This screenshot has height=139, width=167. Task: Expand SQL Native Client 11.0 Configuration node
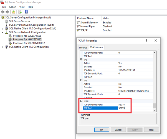(x=2, y=47)
